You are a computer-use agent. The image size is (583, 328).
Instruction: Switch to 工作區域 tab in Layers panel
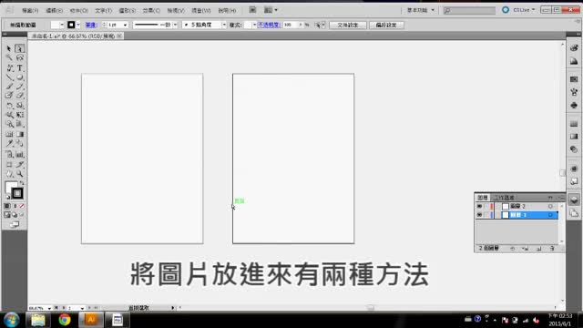504,198
